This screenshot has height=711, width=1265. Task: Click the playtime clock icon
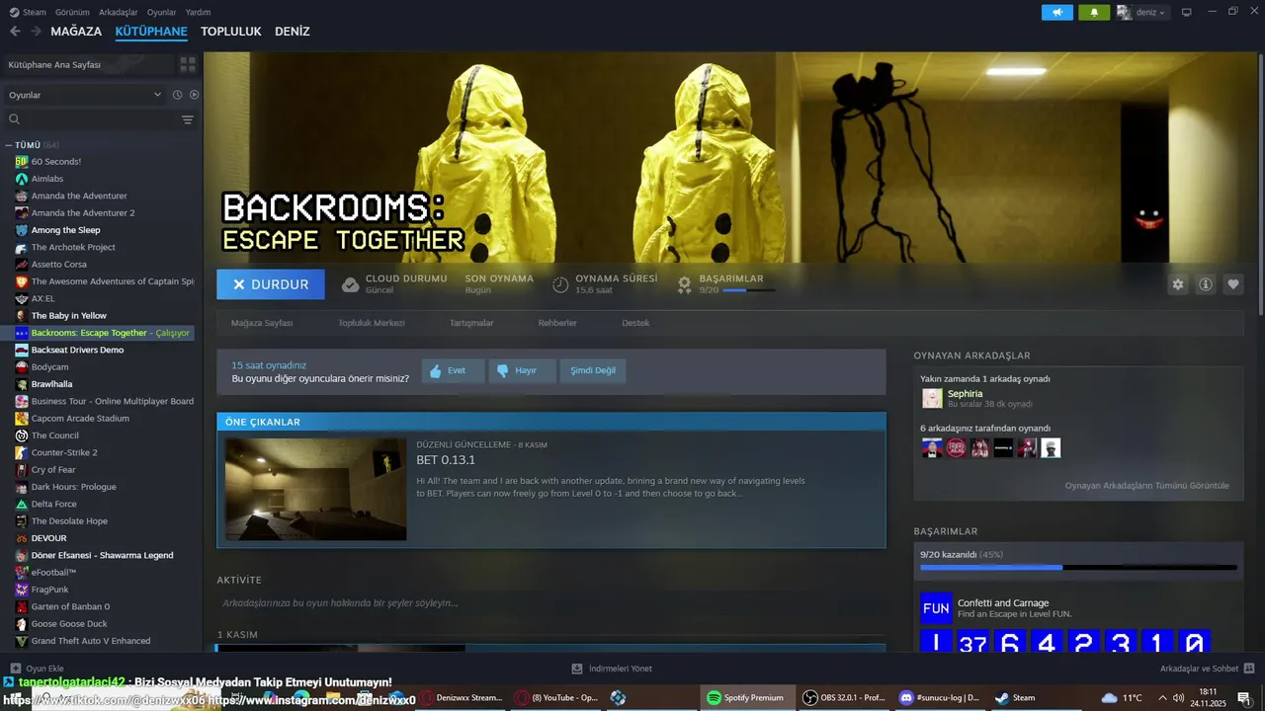(x=560, y=284)
